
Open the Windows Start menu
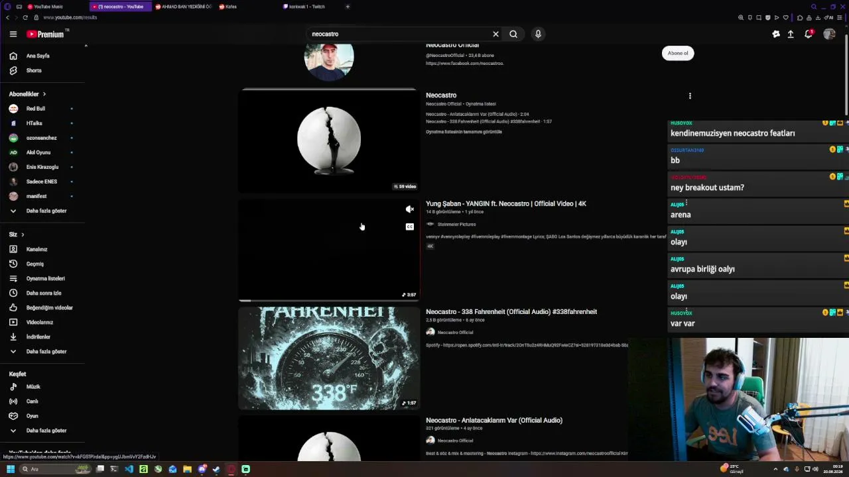tap(10, 469)
